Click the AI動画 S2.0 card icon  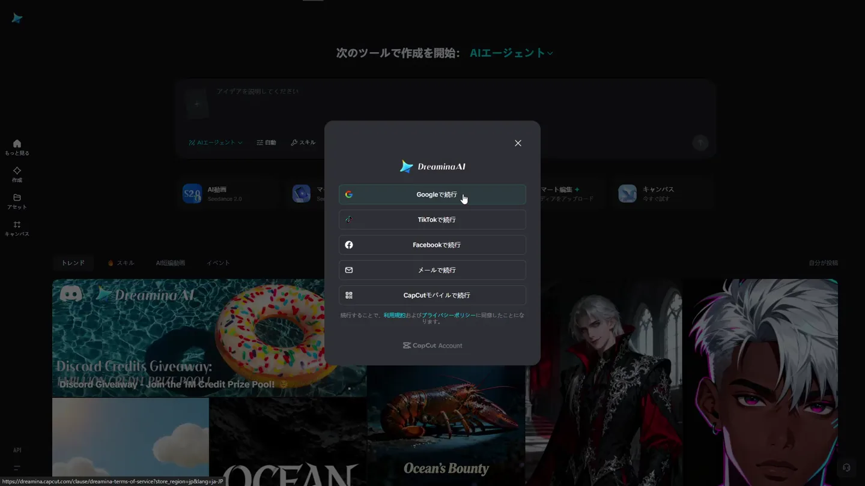192,194
